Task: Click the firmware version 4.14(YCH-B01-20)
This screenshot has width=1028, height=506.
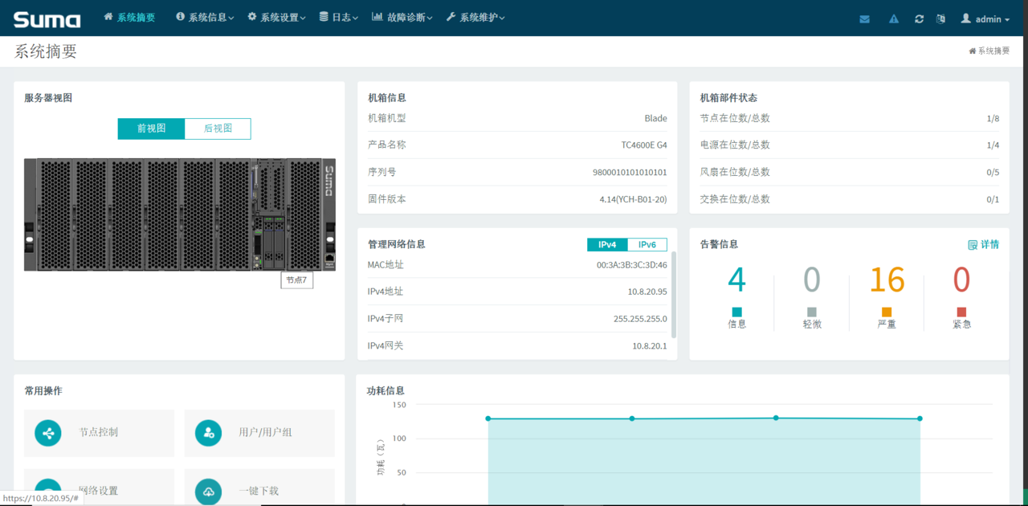Action: tap(633, 199)
